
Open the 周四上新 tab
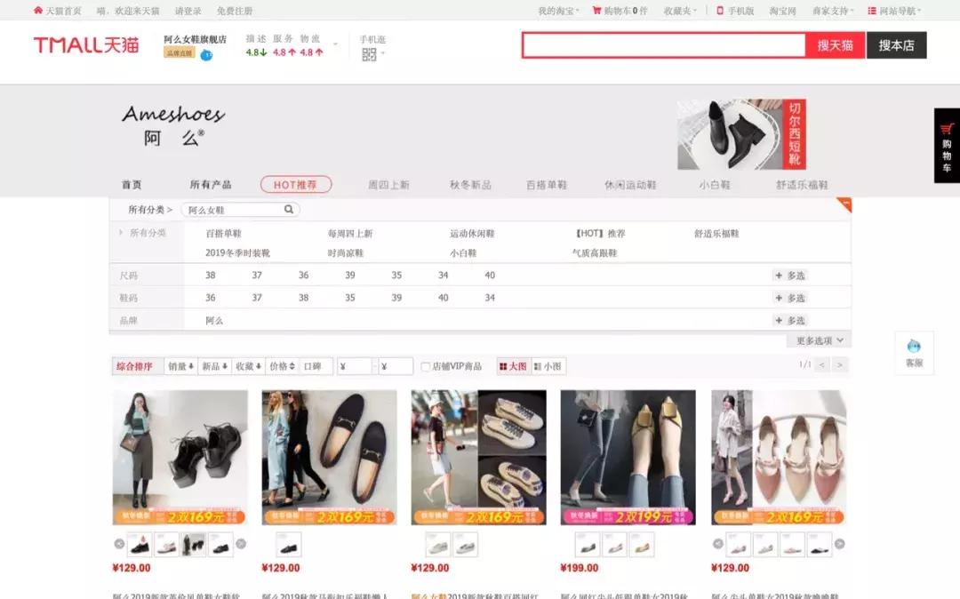point(388,184)
